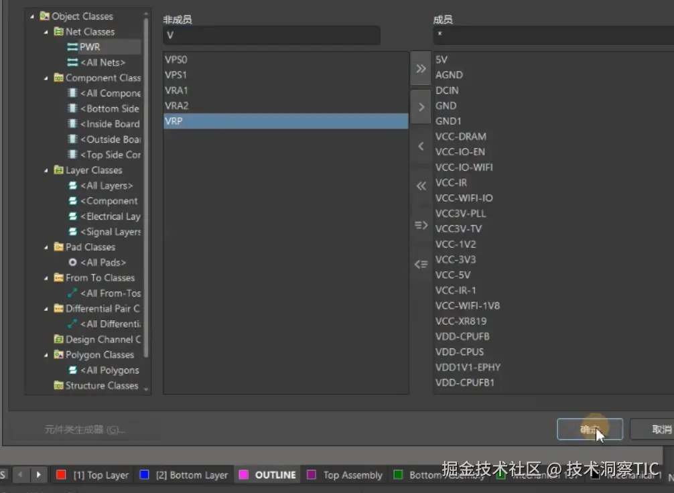
Task: Select <Electrical Layers> entry
Action: coord(111,216)
